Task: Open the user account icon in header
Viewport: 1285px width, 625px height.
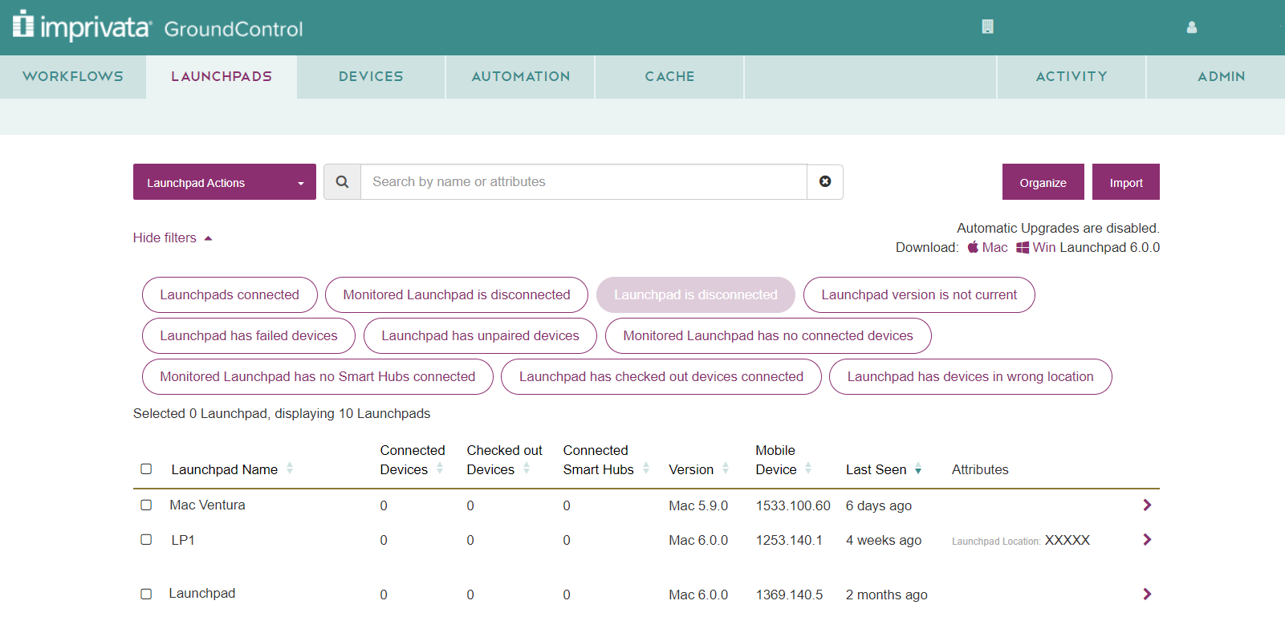Action: point(1192,27)
